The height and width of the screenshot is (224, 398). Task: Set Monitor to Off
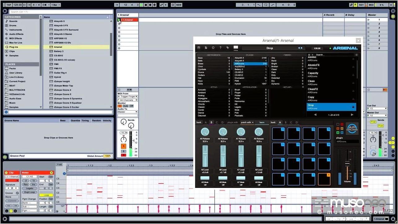[x=131, y=106]
